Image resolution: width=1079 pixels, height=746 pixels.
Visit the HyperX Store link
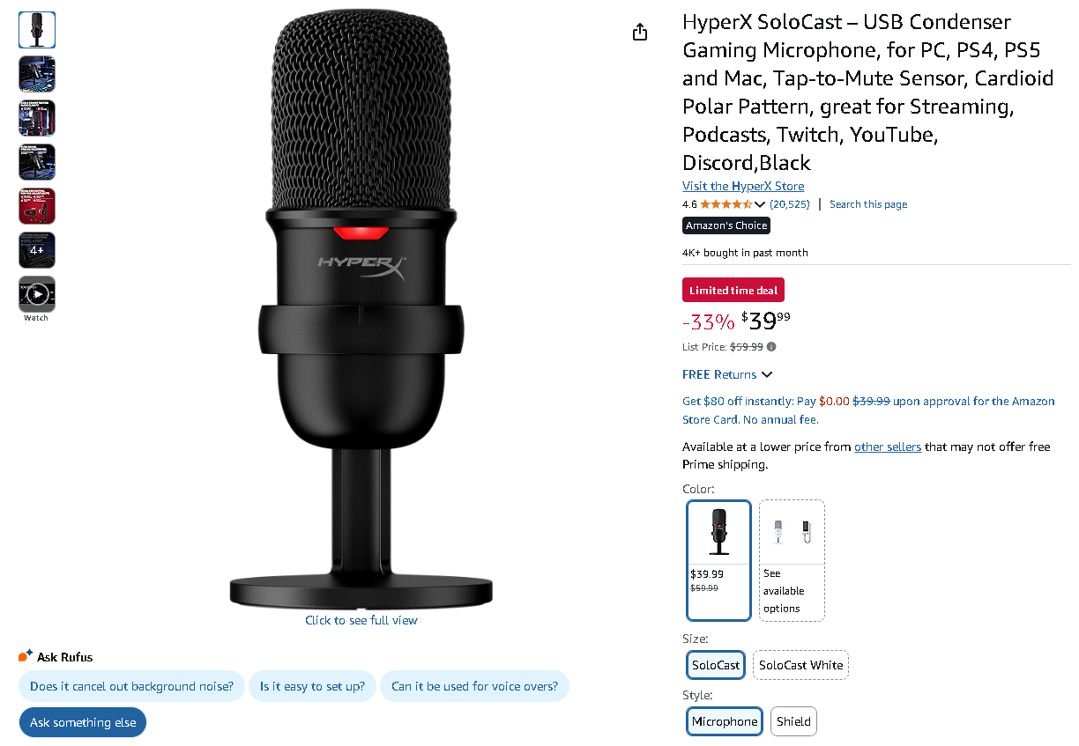(743, 186)
